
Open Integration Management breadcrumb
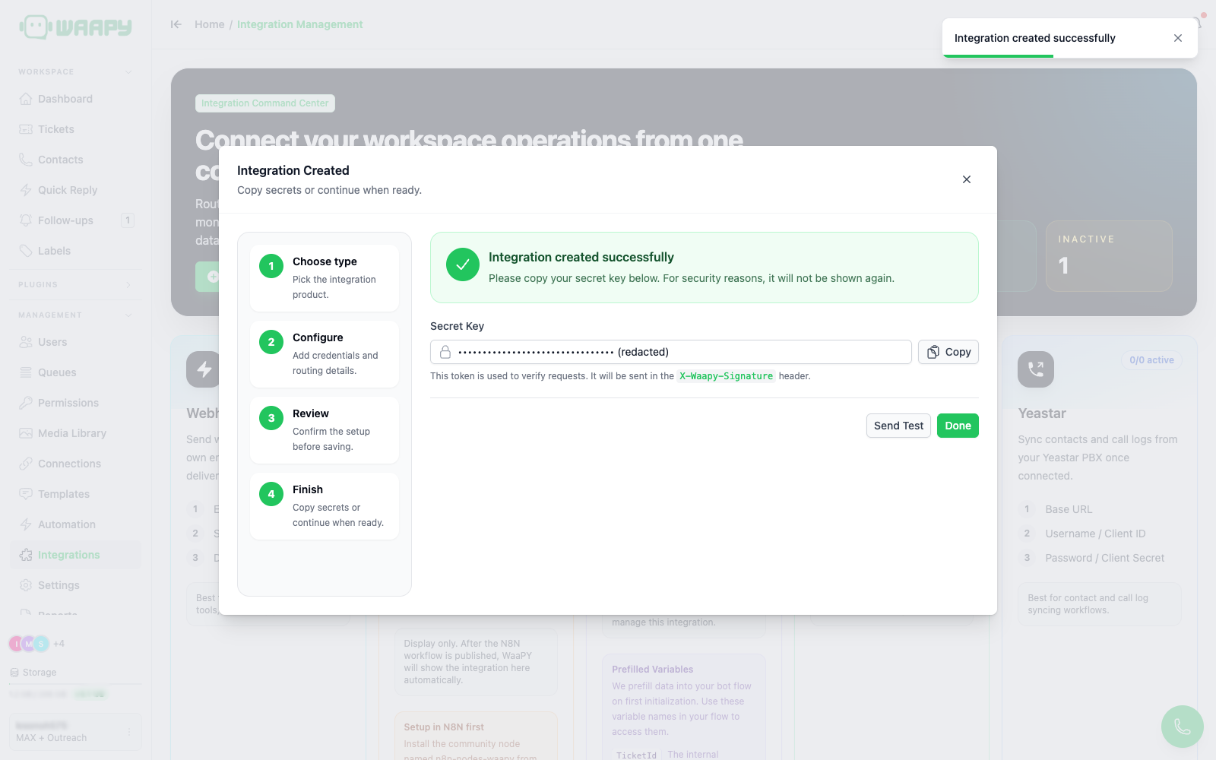pyautogui.click(x=299, y=24)
